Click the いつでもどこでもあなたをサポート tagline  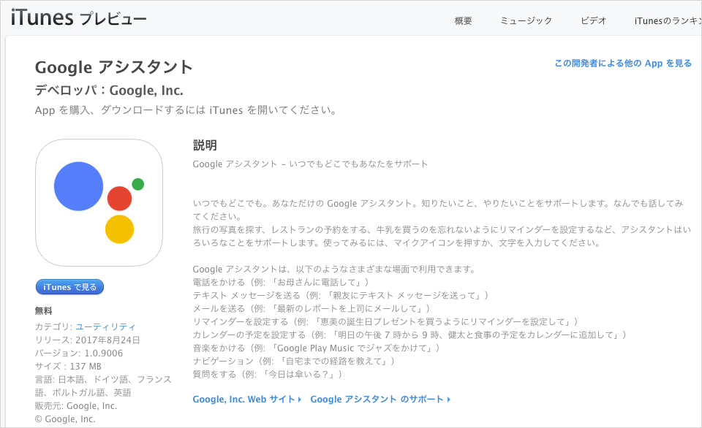pos(310,164)
